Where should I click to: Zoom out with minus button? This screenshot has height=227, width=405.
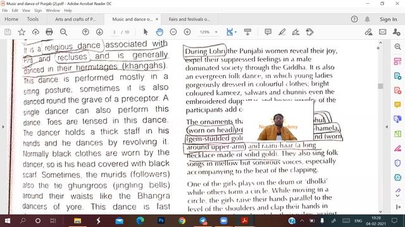(x=173, y=32)
